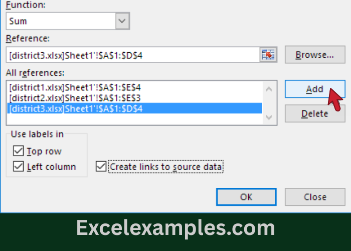Screen dimensions: 351x251
Task: Click the Add button
Action: 314,89
